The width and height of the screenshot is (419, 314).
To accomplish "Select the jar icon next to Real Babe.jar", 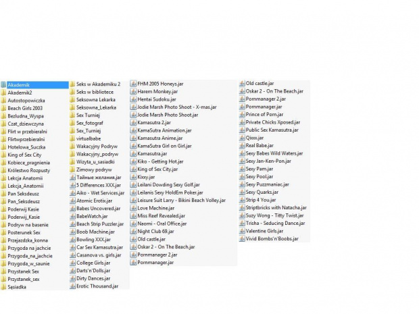I will click(x=242, y=145).
